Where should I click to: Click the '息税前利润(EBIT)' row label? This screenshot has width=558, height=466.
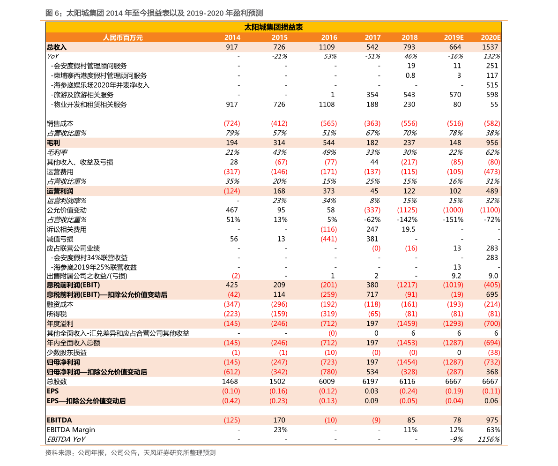[73, 285]
